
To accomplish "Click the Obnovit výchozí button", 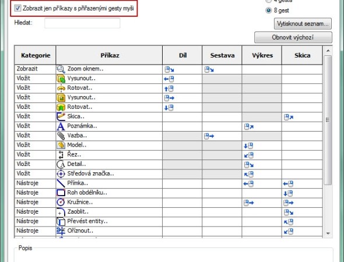I will 293,37.
